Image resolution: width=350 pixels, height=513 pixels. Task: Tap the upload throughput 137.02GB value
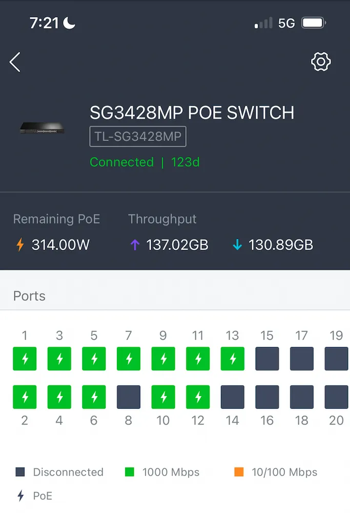(x=177, y=245)
